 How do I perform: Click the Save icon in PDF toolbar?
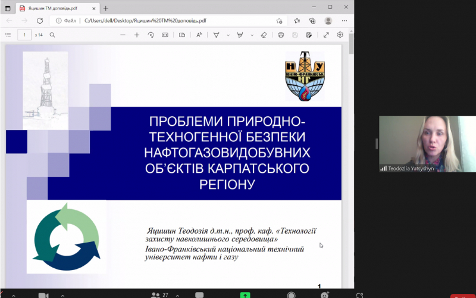point(295,35)
